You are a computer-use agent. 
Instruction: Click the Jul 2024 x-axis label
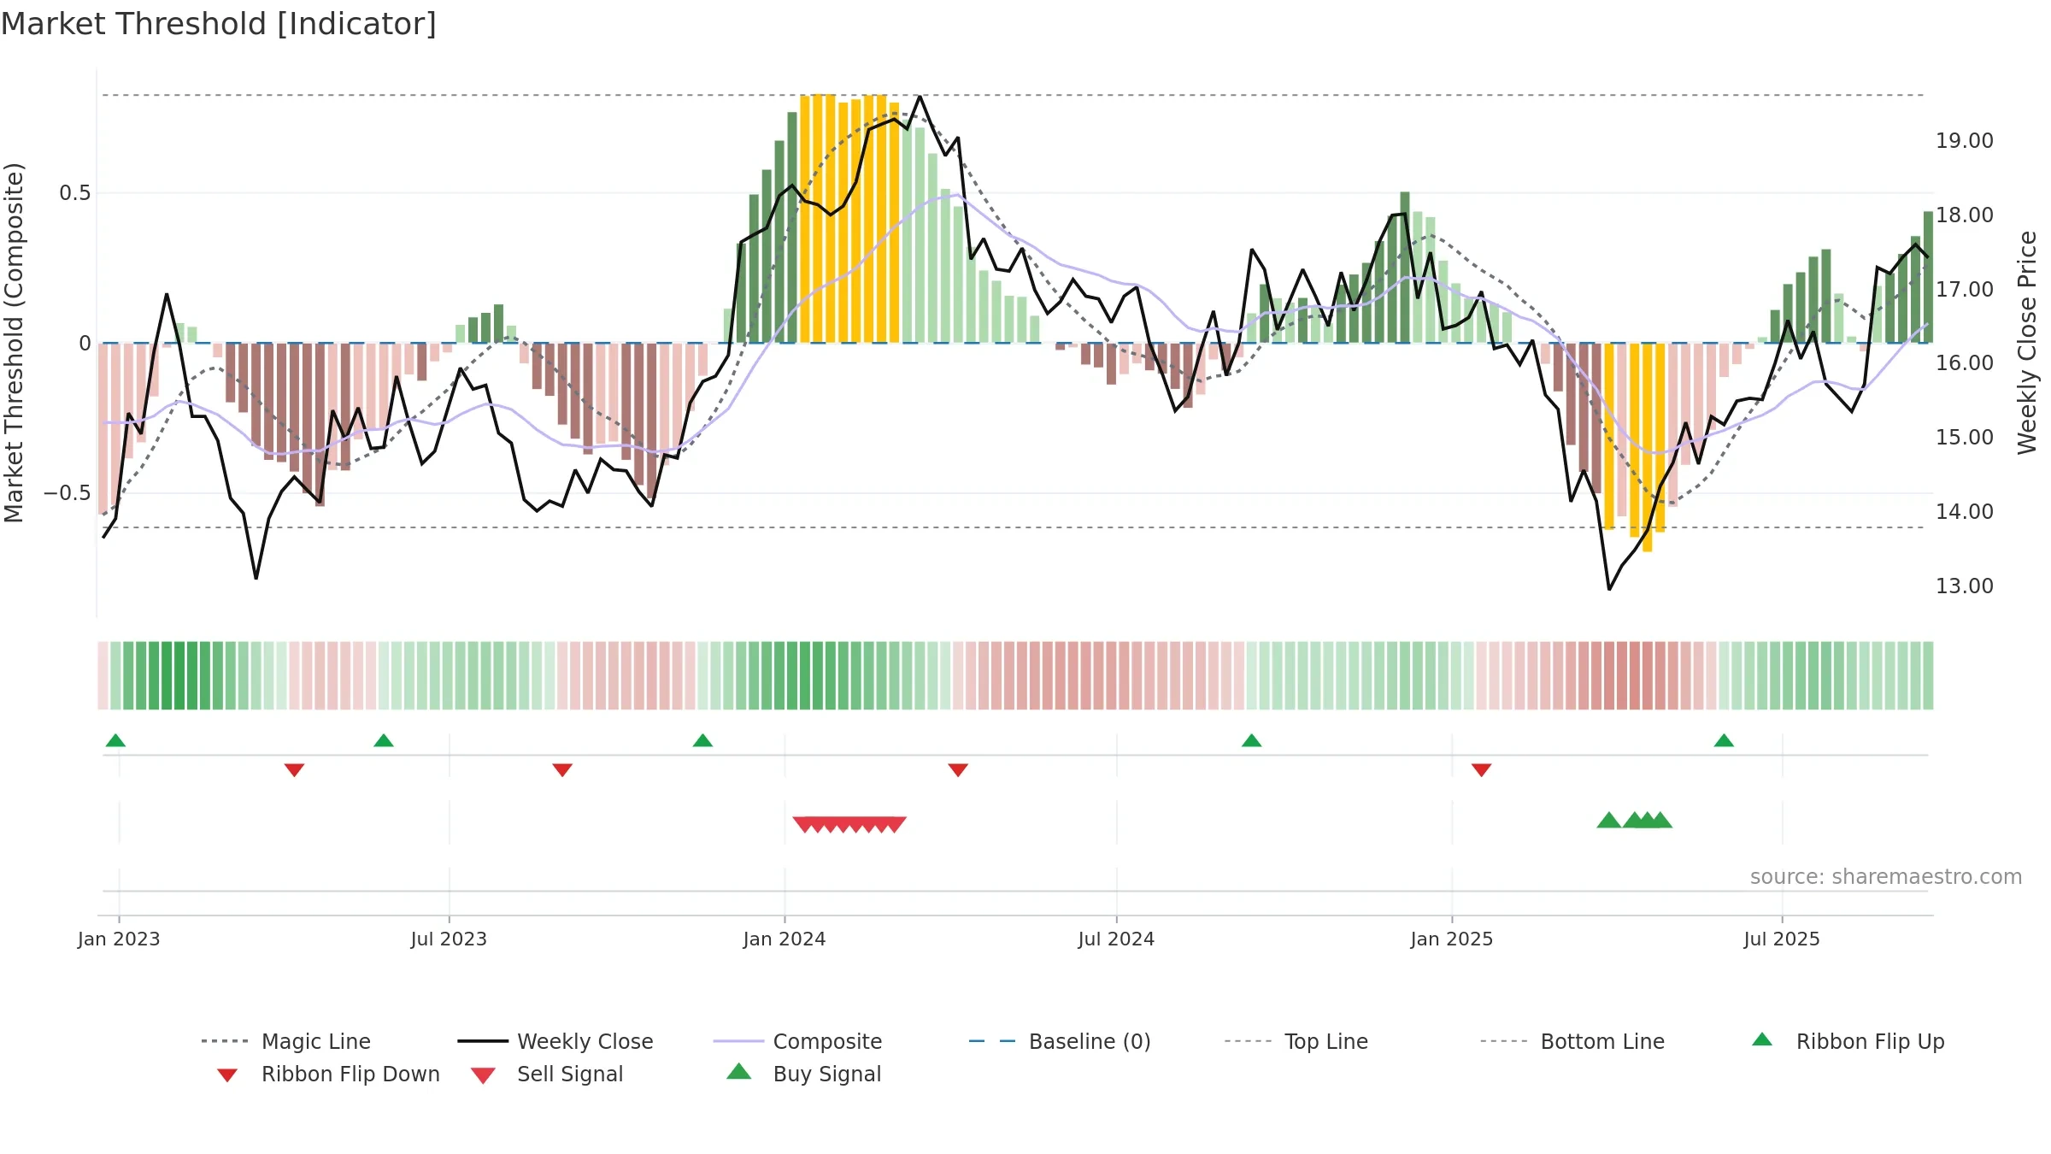[1116, 939]
